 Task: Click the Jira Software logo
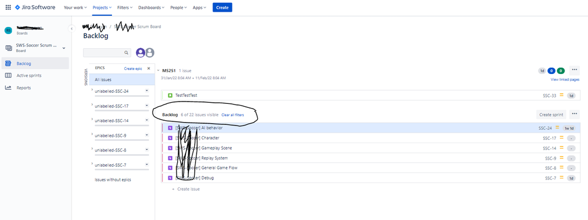tap(35, 8)
